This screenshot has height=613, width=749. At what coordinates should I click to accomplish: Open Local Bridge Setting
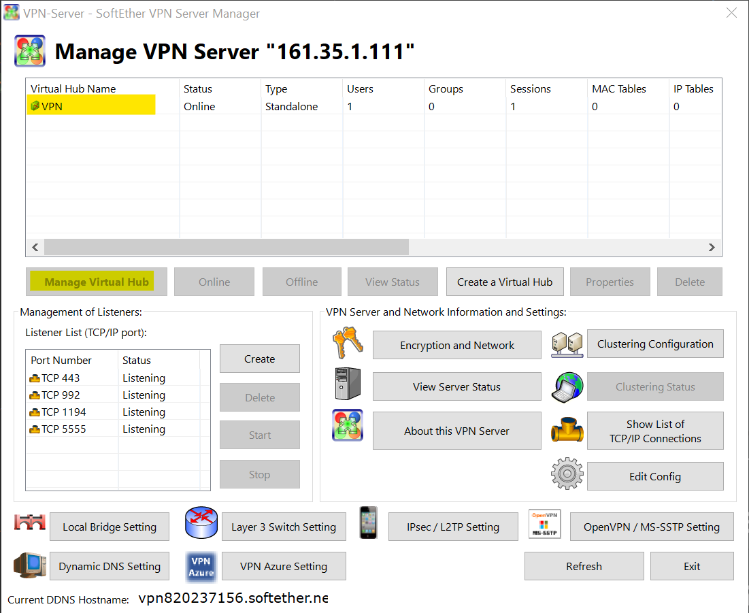[x=110, y=527]
